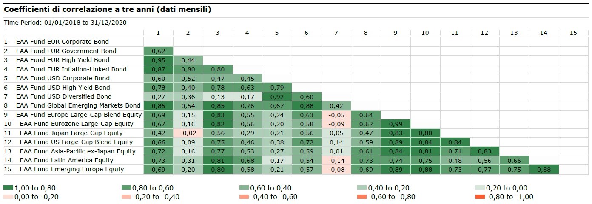Select the 0,99 correlation cell

(x=396, y=124)
